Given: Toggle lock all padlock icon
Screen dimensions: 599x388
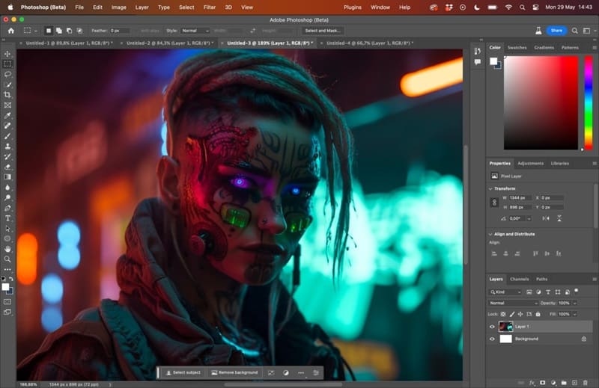Looking at the screenshot, I should pyautogui.click(x=538, y=314).
